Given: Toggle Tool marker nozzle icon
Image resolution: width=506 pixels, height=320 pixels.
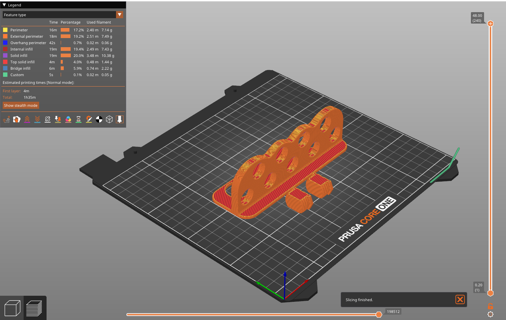Looking at the screenshot, I should point(120,119).
